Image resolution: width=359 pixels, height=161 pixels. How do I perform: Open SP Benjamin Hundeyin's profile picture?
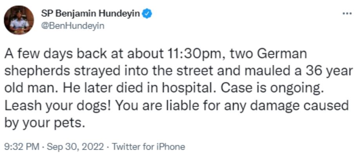coord(19,20)
